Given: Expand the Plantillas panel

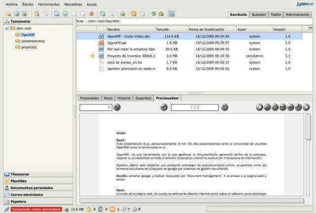Looking at the screenshot, I should point(38,181).
